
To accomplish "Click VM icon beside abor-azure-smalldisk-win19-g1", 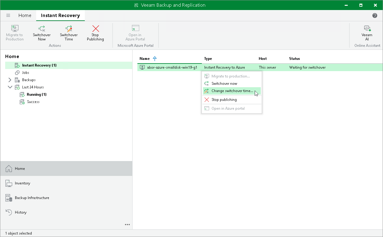I will [142, 67].
